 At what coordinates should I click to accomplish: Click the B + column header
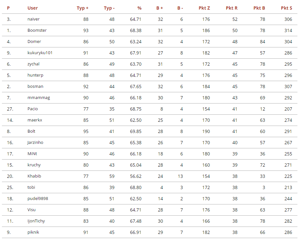click(160, 8)
